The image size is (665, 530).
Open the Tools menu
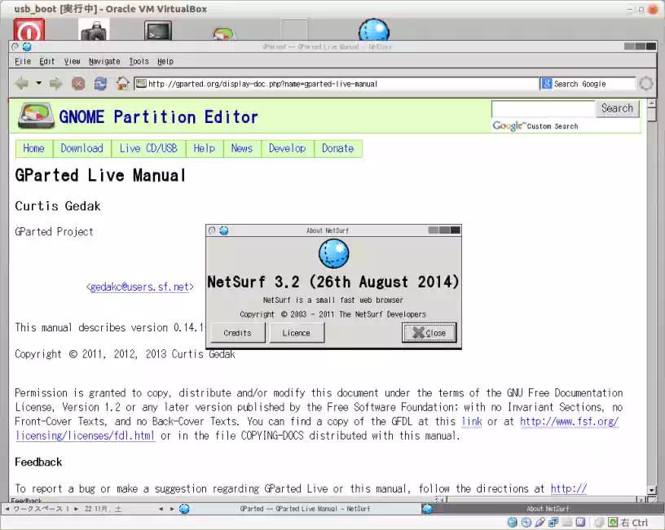click(139, 61)
